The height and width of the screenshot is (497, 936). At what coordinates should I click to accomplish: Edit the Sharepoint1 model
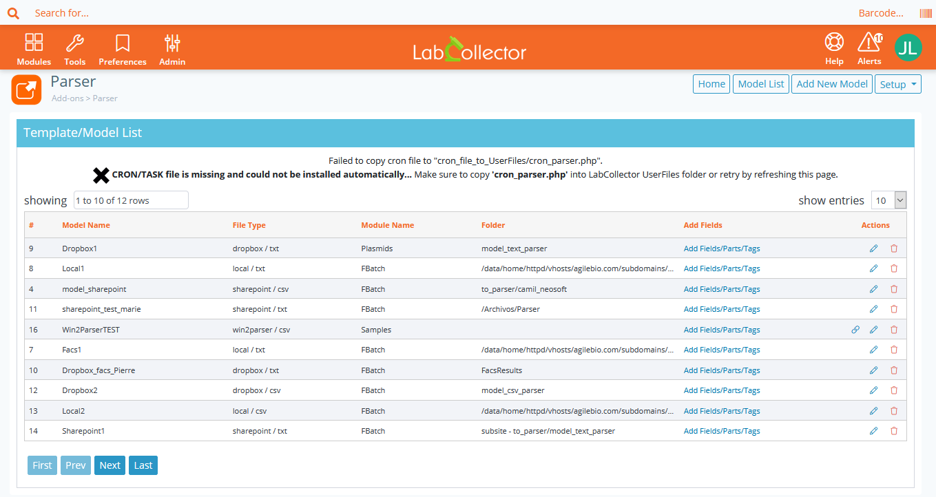874,431
